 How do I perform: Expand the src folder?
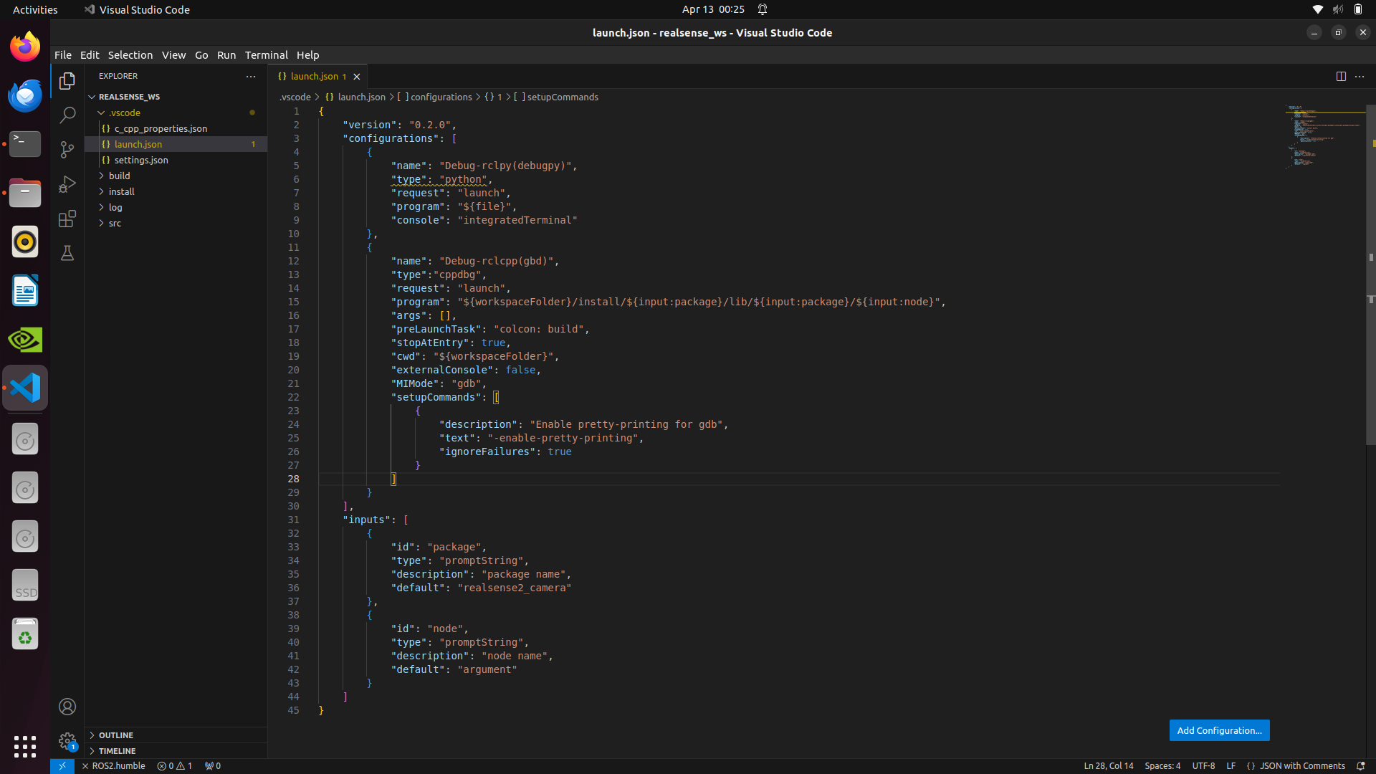coord(176,223)
